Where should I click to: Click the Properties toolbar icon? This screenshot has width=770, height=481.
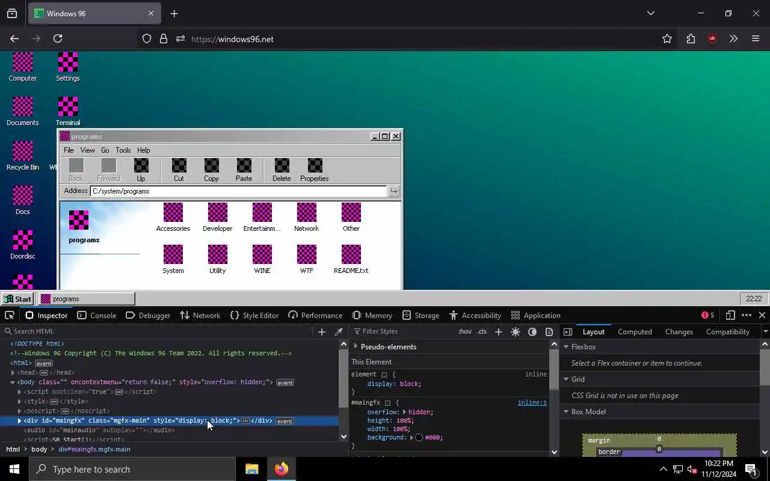pyautogui.click(x=315, y=170)
